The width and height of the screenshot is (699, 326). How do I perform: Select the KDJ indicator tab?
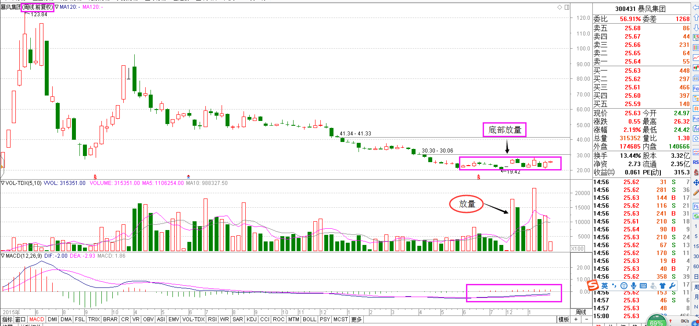(x=251, y=319)
